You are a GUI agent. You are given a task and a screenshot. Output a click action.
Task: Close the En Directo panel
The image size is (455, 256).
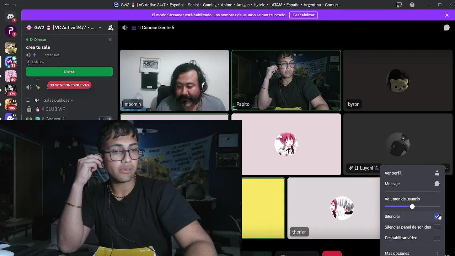(x=110, y=40)
